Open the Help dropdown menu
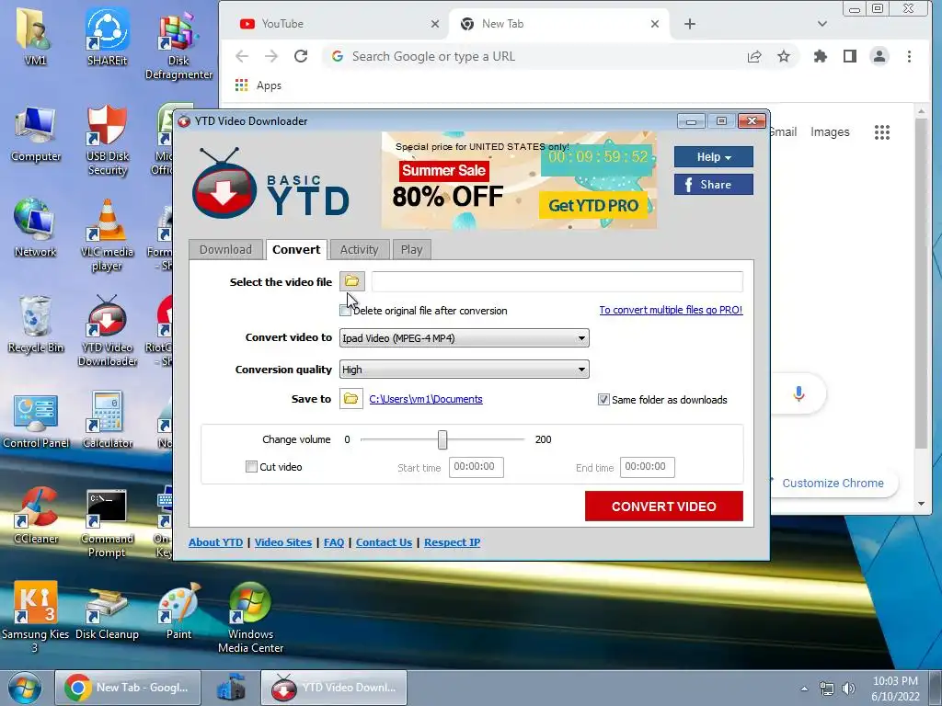This screenshot has width=942, height=706. click(x=713, y=156)
